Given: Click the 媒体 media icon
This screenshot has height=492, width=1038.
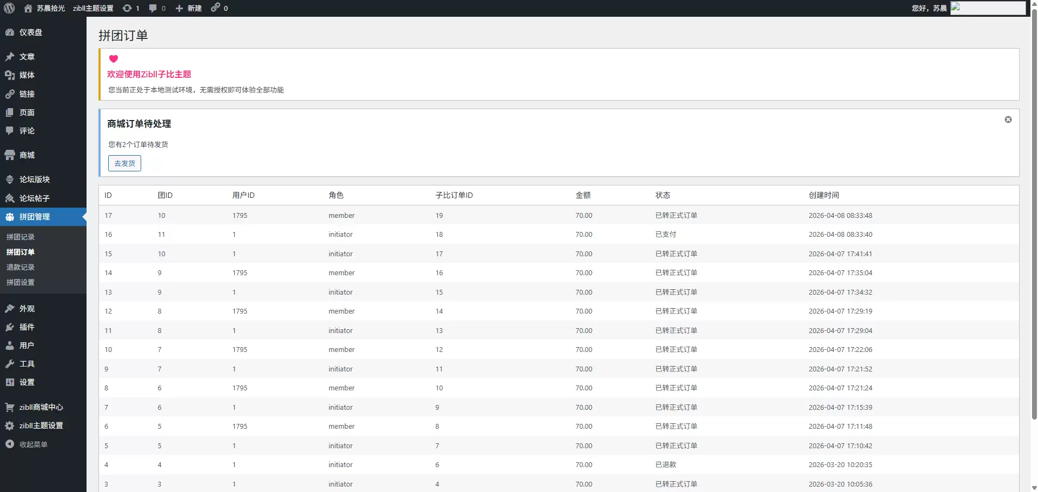Looking at the screenshot, I should (x=10, y=75).
